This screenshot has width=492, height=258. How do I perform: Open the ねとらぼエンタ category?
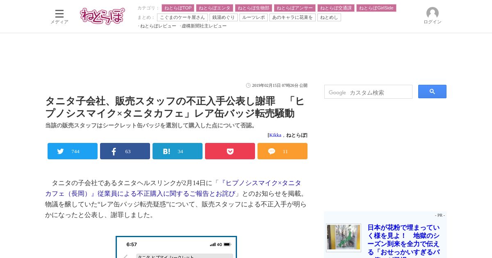214,8
